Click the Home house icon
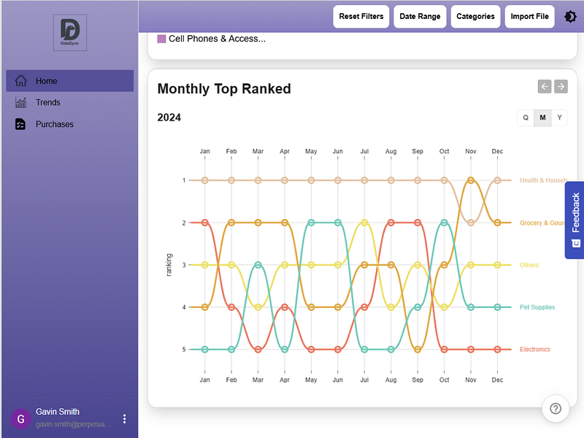The height and width of the screenshot is (438, 584). [x=21, y=80]
